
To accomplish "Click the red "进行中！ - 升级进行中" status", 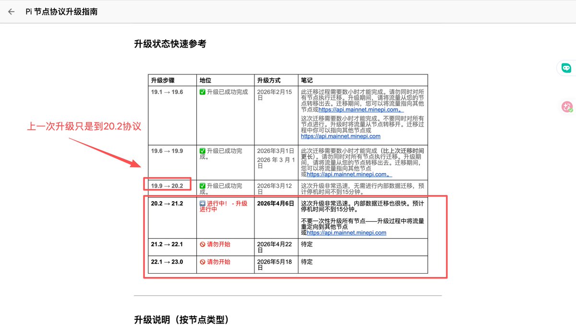I will tap(223, 207).
